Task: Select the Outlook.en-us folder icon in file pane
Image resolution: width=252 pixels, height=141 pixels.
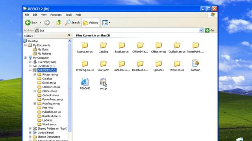Action: coord(177,45)
